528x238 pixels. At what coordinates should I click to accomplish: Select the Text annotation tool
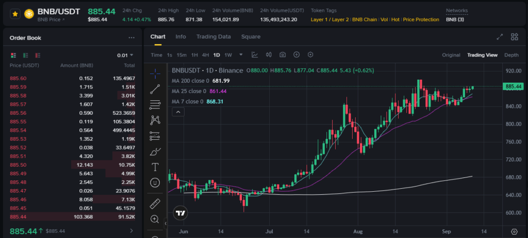(x=155, y=167)
